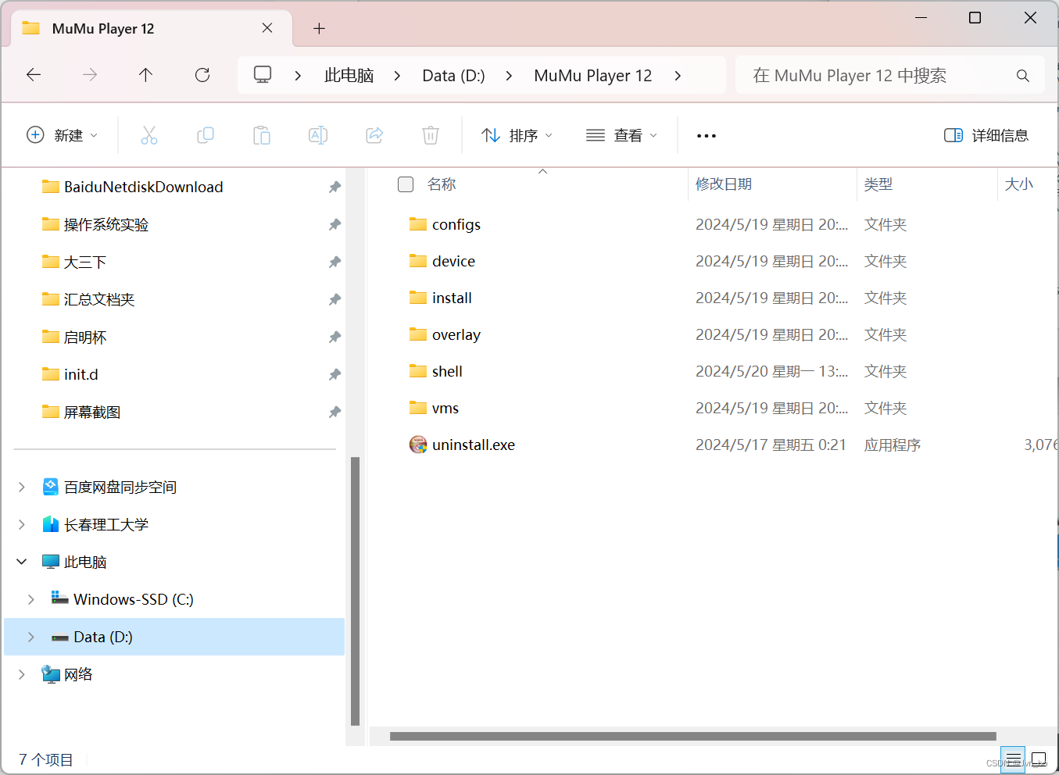Switch to details view in status bar
The width and height of the screenshot is (1059, 775).
point(1013,759)
